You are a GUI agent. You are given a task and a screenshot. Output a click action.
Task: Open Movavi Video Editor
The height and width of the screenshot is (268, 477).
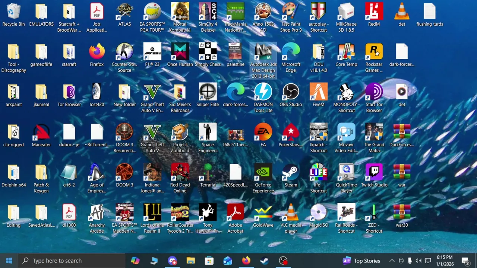point(346,138)
